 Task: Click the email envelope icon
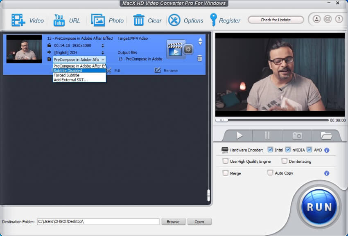point(328,19)
